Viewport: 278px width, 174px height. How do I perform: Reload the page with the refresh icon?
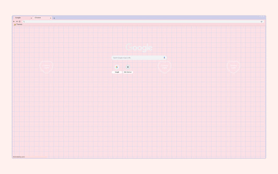(20, 21)
